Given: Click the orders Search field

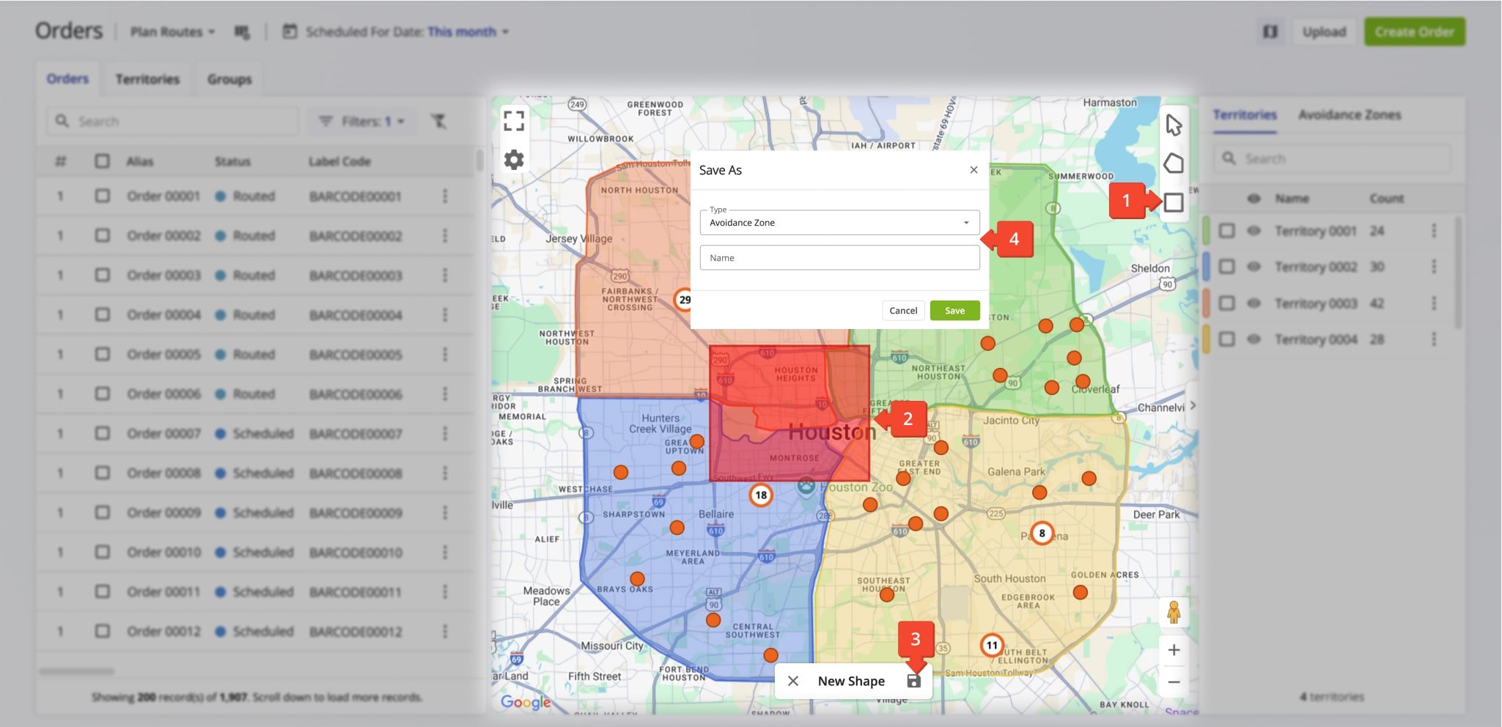Looking at the screenshot, I should 173,122.
